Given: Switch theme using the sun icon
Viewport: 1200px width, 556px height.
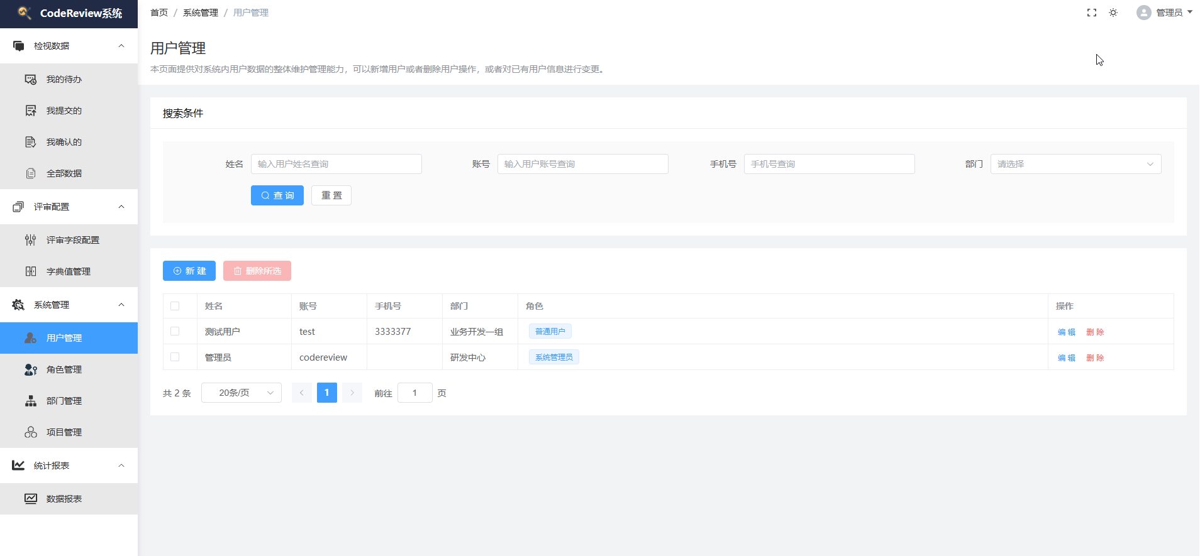Looking at the screenshot, I should [1113, 13].
